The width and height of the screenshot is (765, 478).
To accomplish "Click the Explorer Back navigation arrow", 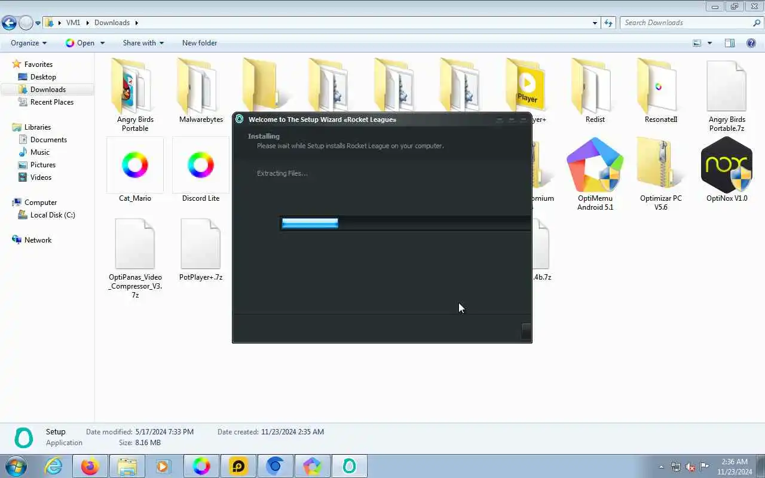I will [x=9, y=23].
